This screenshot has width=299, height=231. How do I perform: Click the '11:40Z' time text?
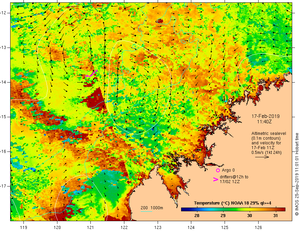click(264, 122)
